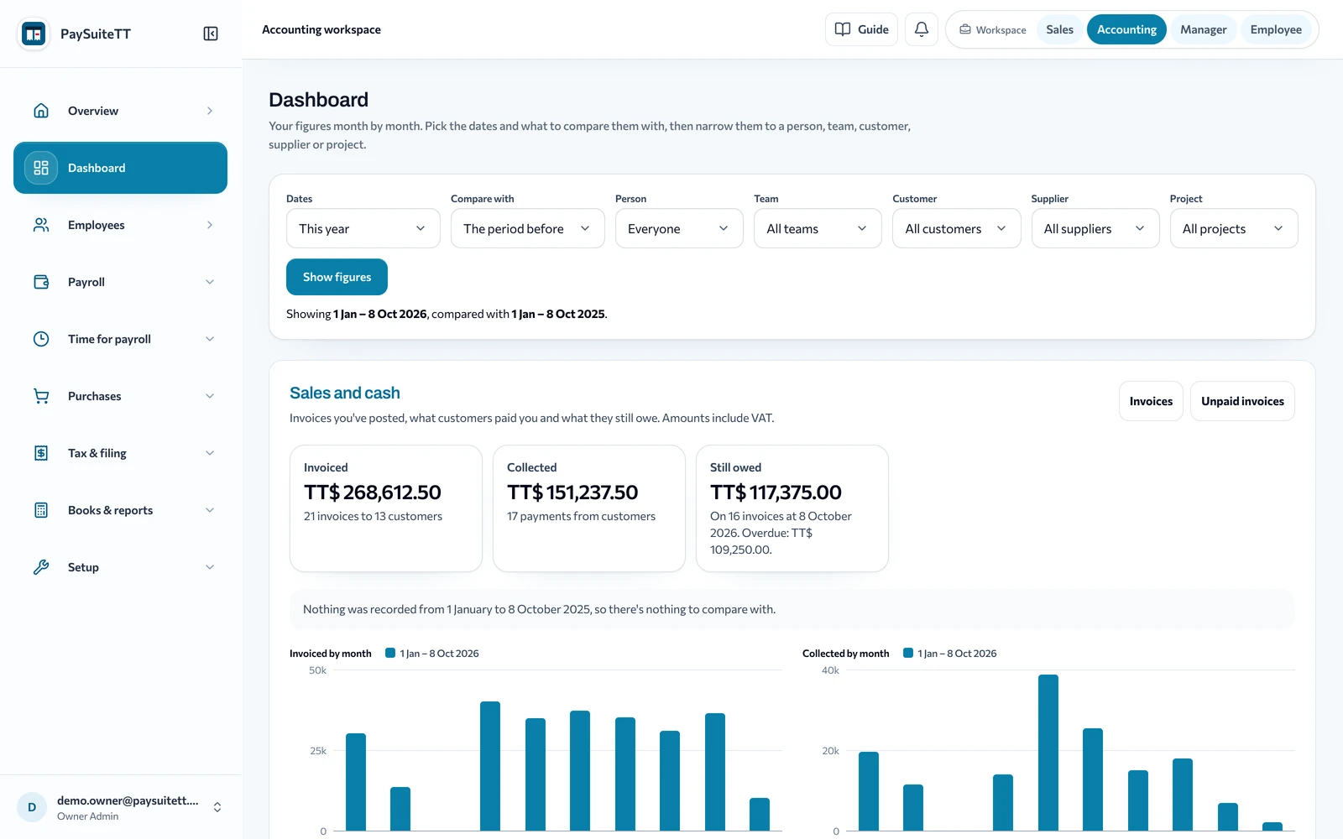
Task: Expand the Setup menu chevron
Action: point(210,567)
